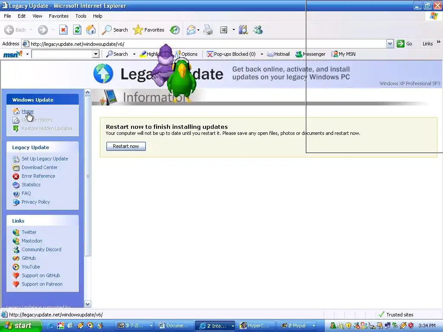Viewport: 443px width, 332px height.
Task: Open the YouTube link
Action: point(31,267)
